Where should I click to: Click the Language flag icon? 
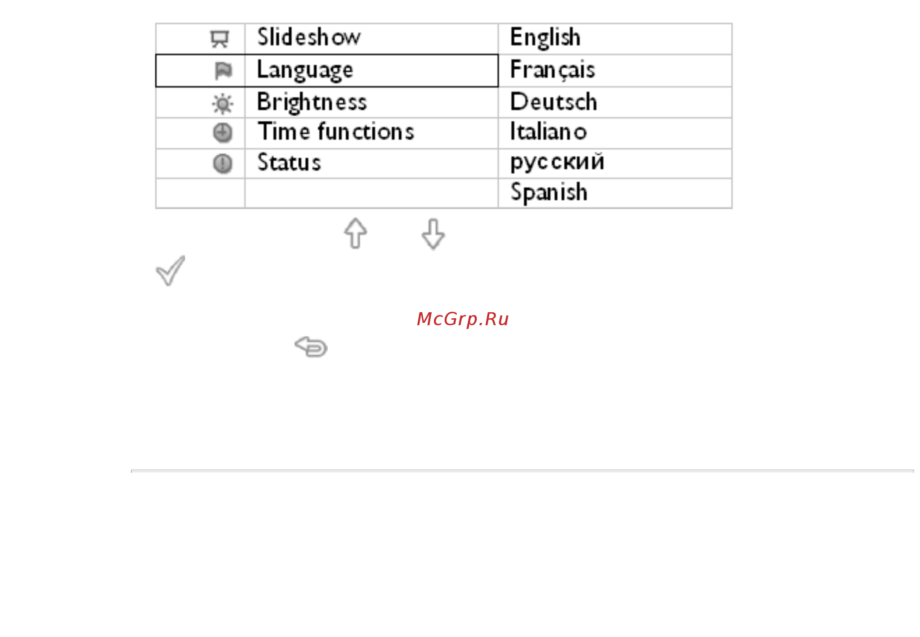223,71
